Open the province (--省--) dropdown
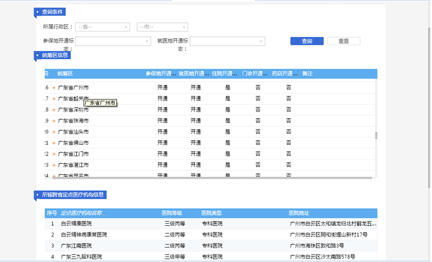Screen dimensions: 432x262 [103, 27]
